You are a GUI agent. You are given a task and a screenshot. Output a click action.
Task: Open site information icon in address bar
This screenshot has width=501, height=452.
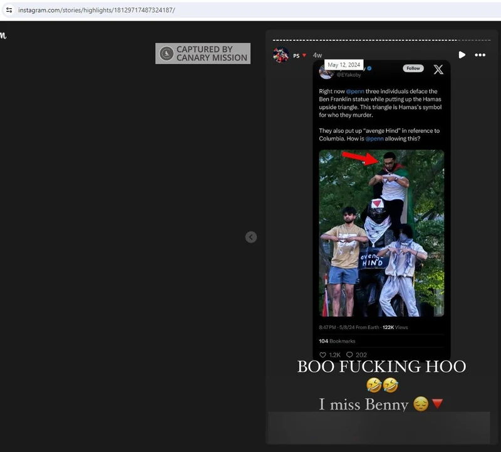click(9, 10)
